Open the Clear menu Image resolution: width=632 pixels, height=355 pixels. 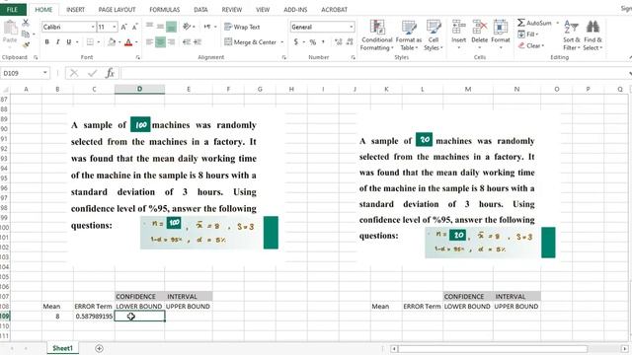click(531, 45)
